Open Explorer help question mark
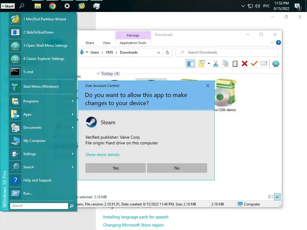The height and width of the screenshot is (230, 307). 279,43
